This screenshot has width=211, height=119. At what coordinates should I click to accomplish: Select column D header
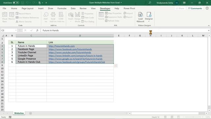(80, 36)
